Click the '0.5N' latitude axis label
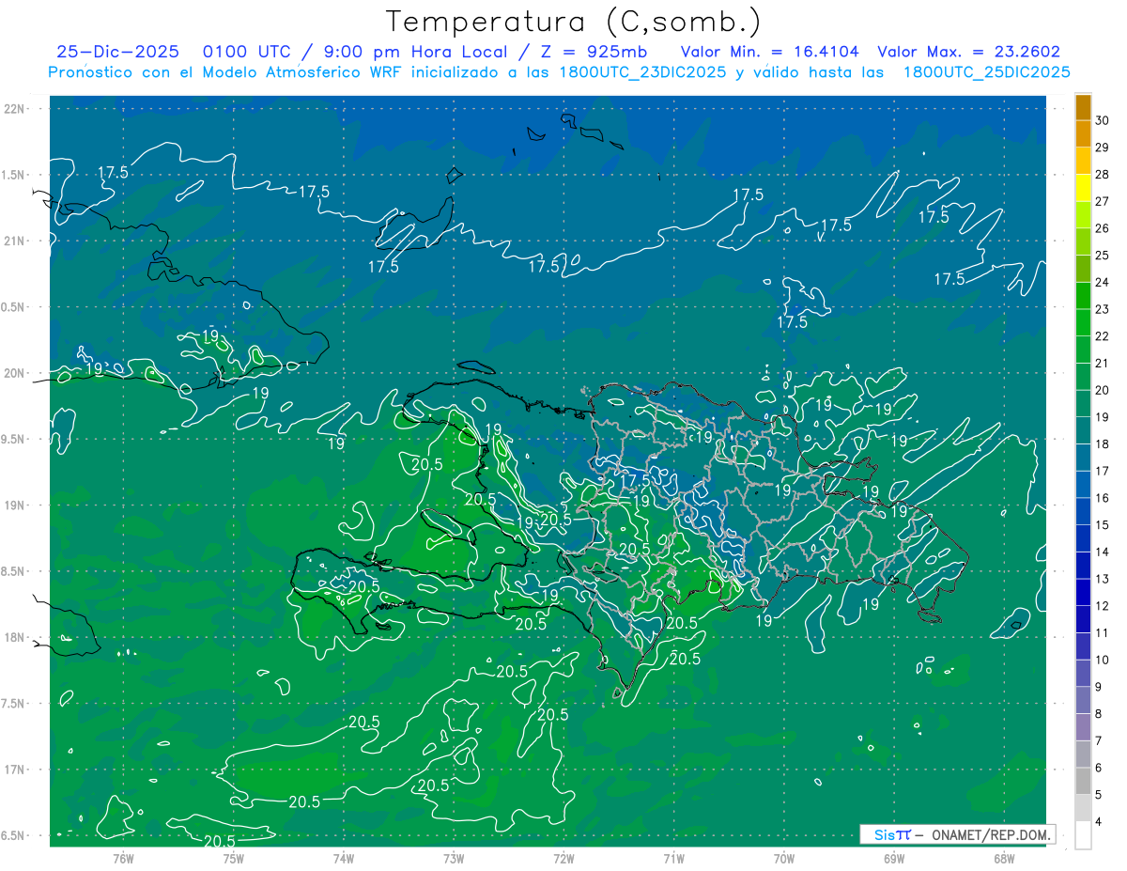Viewport: 1127px width, 871px height. [13, 307]
